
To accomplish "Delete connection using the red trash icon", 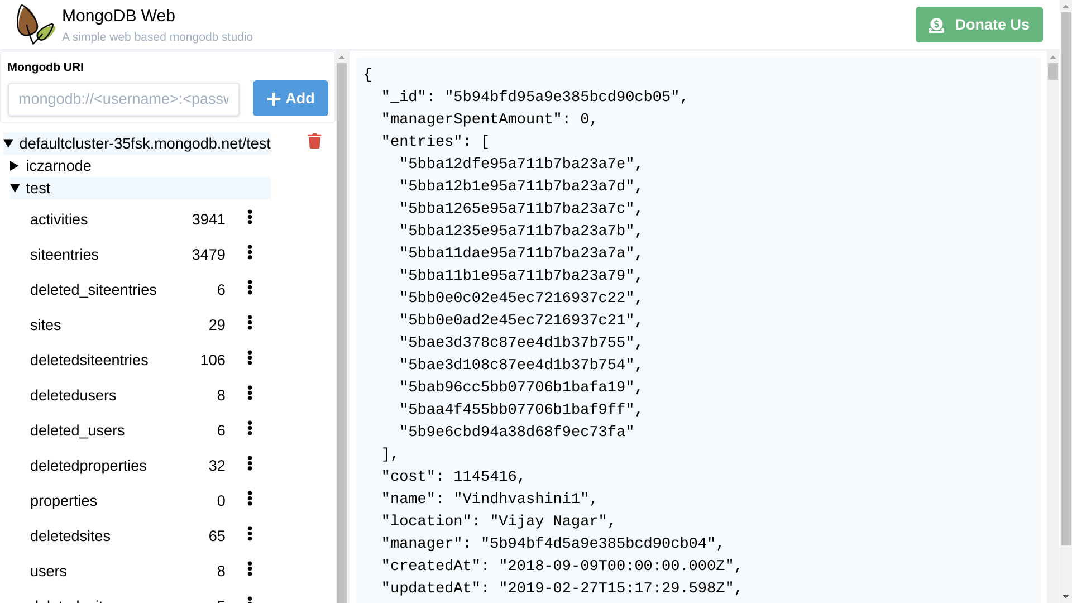I will [314, 141].
